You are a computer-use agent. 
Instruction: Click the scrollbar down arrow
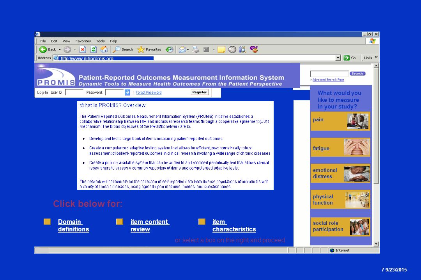(x=376, y=244)
